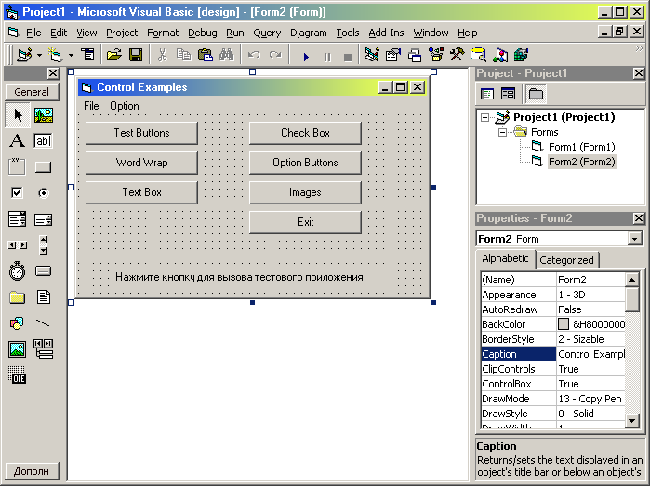Screen dimensions: 650x486
Task: Collapse the Project1 tree node
Action: pyautogui.click(x=484, y=118)
